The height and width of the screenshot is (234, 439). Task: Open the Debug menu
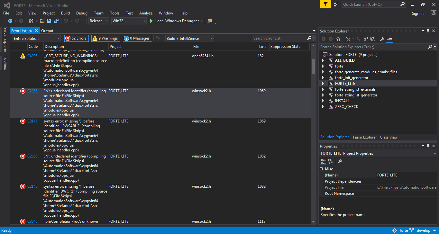(x=82, y=13)
